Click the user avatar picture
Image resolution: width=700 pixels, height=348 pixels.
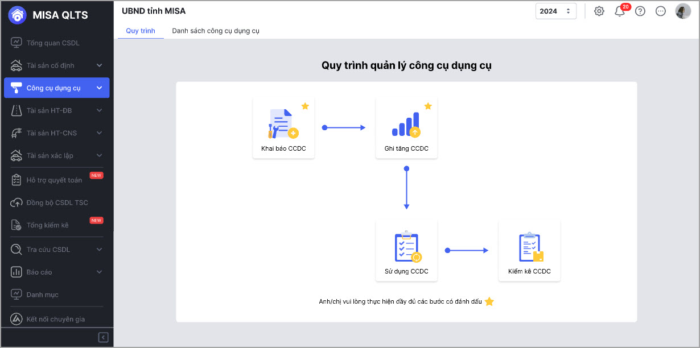[683, 11]
